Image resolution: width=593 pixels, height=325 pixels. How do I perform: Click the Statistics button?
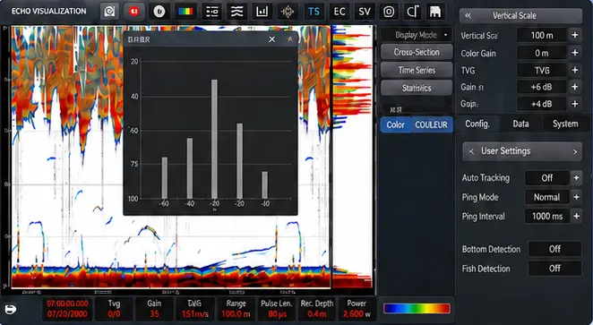coord(417,88)
